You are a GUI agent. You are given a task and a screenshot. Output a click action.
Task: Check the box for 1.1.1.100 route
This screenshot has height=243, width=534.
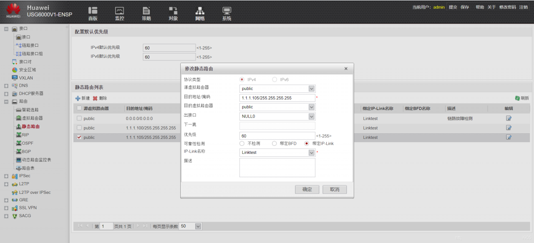tap(79, 128)
